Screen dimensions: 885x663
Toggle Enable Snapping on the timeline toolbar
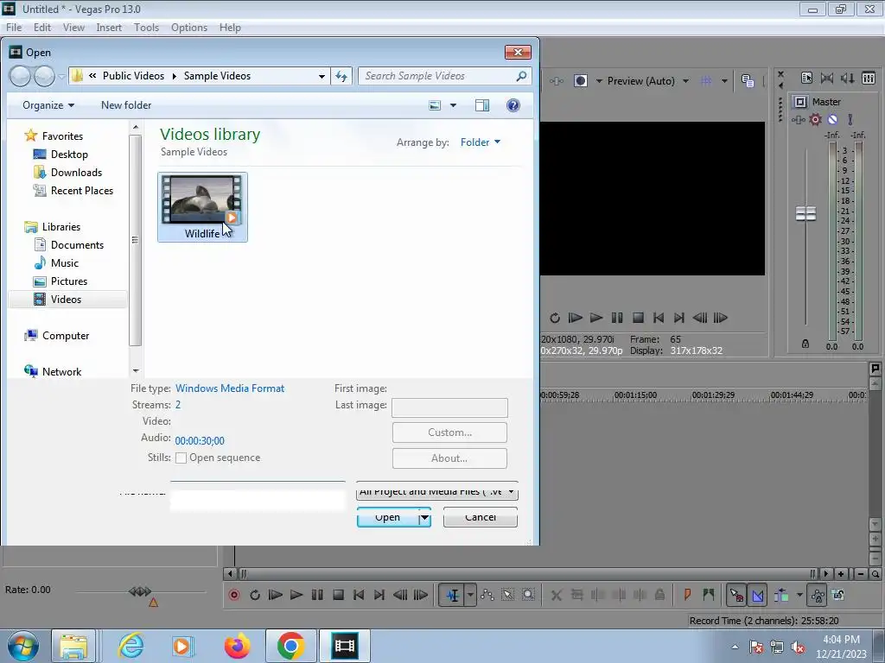click(736, 595)
